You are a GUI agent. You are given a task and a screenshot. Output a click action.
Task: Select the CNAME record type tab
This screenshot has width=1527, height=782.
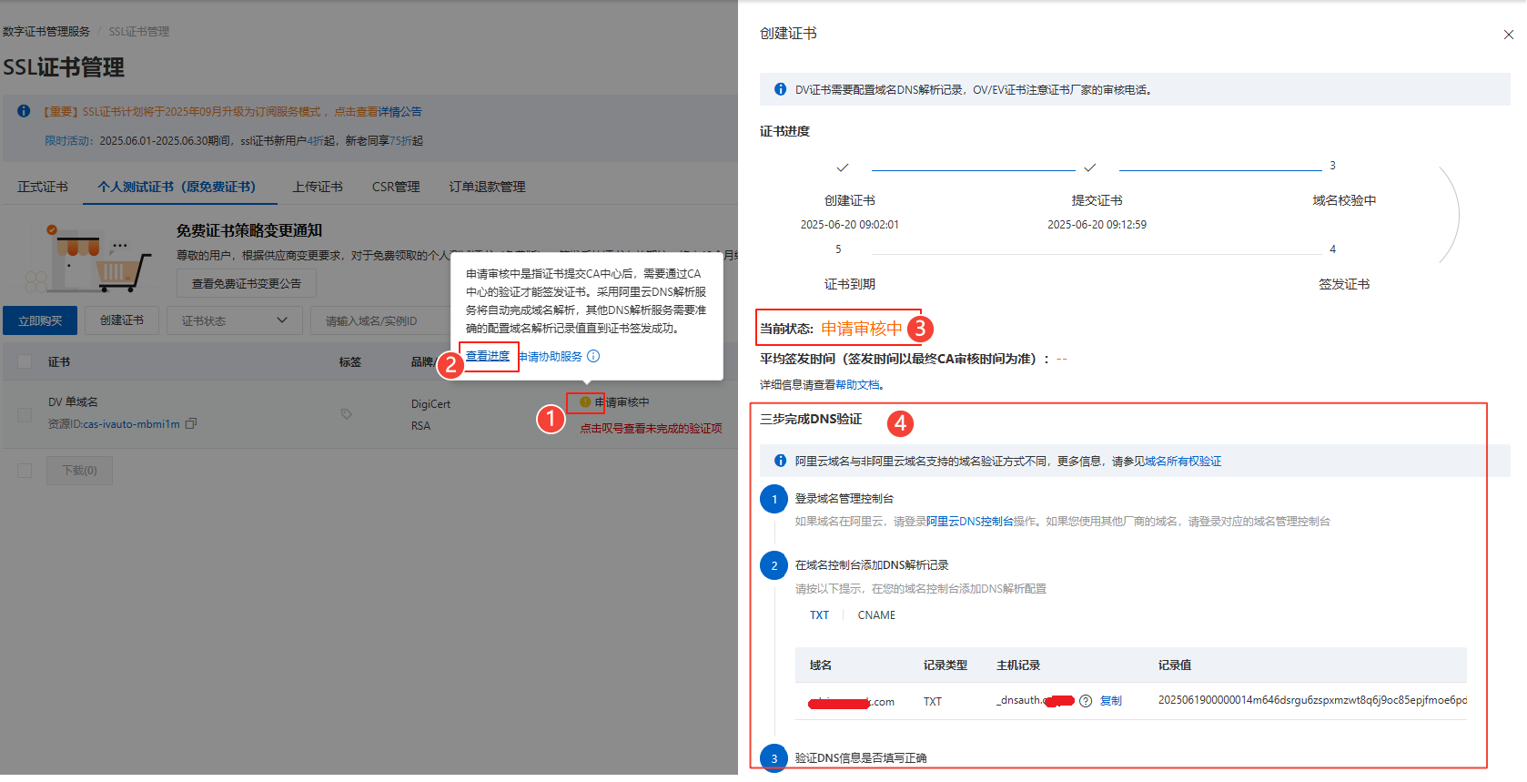[876, 615]
